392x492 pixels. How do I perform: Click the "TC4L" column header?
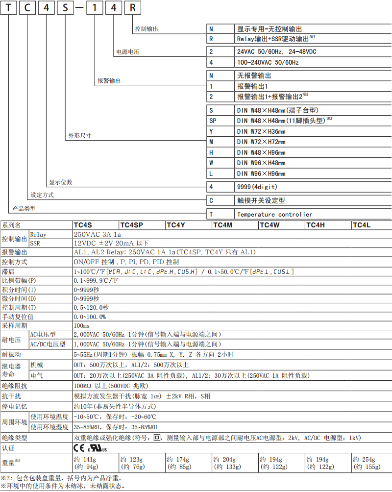point(362,225)
